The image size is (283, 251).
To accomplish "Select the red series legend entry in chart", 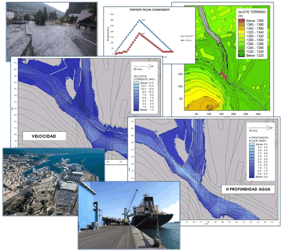I will click(186, 40).
